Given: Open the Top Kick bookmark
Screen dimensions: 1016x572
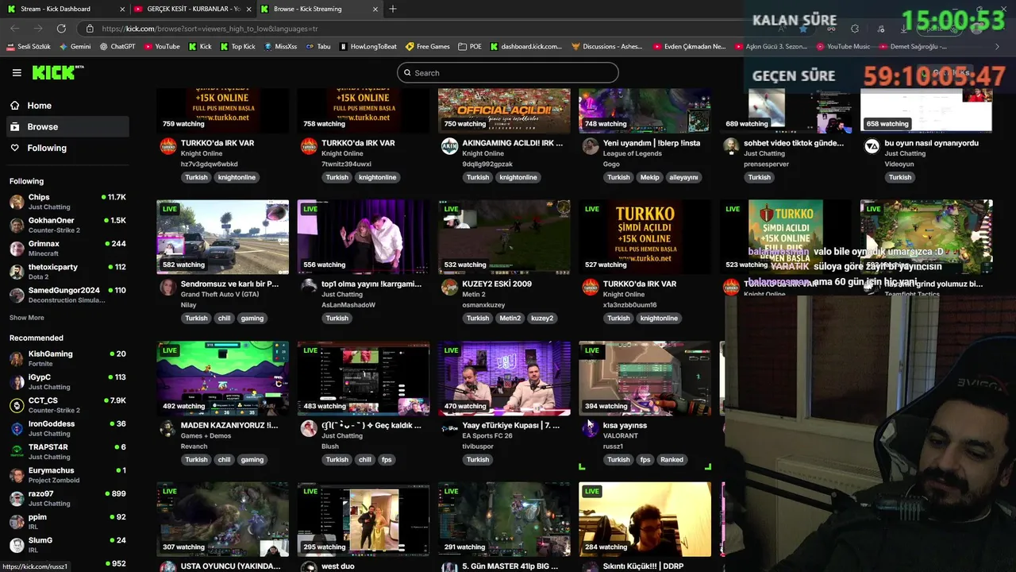Looking at the screenshot, I should [x=237, y=47].
